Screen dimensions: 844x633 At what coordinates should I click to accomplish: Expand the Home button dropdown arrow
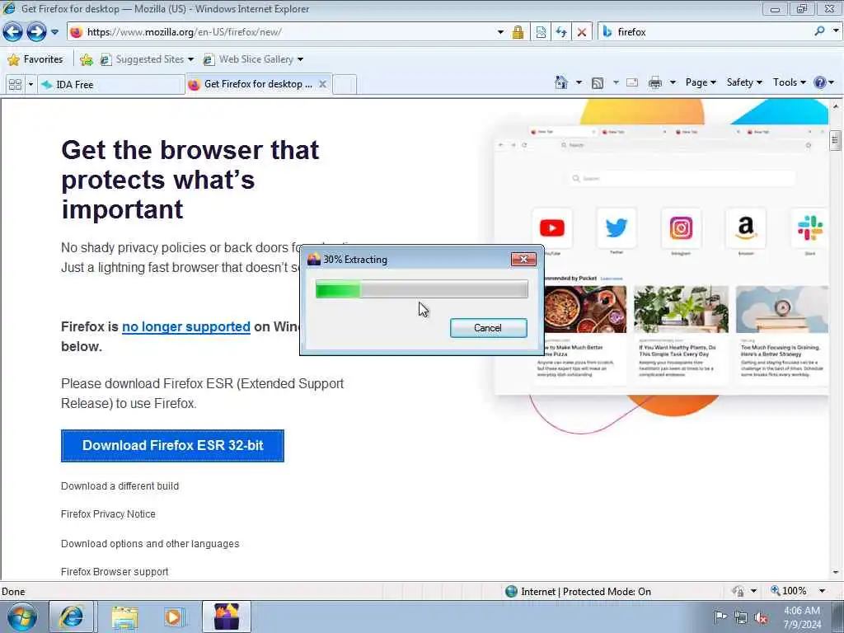(x=579, y=82)
